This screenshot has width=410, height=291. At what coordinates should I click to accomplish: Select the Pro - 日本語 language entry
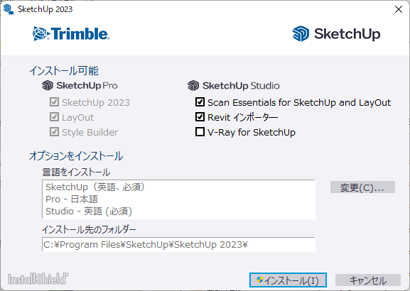pos(72,199)
